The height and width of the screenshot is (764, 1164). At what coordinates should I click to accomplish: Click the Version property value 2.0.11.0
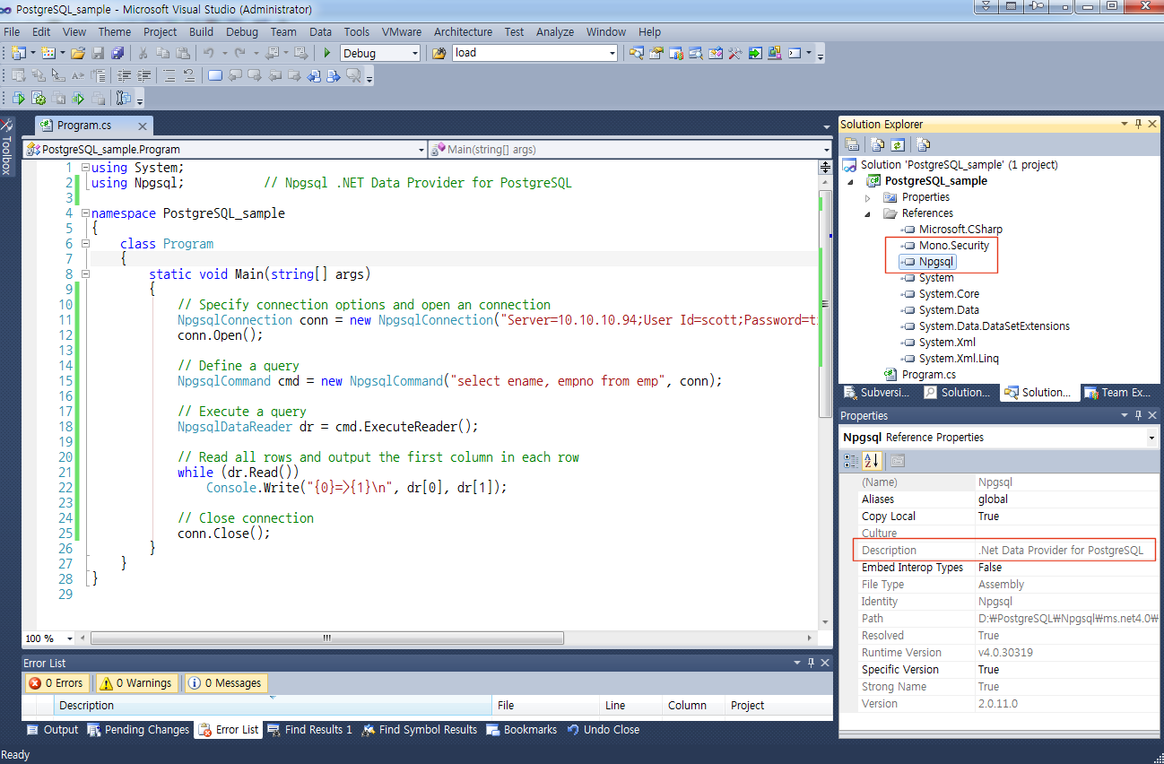point(1065,704)
